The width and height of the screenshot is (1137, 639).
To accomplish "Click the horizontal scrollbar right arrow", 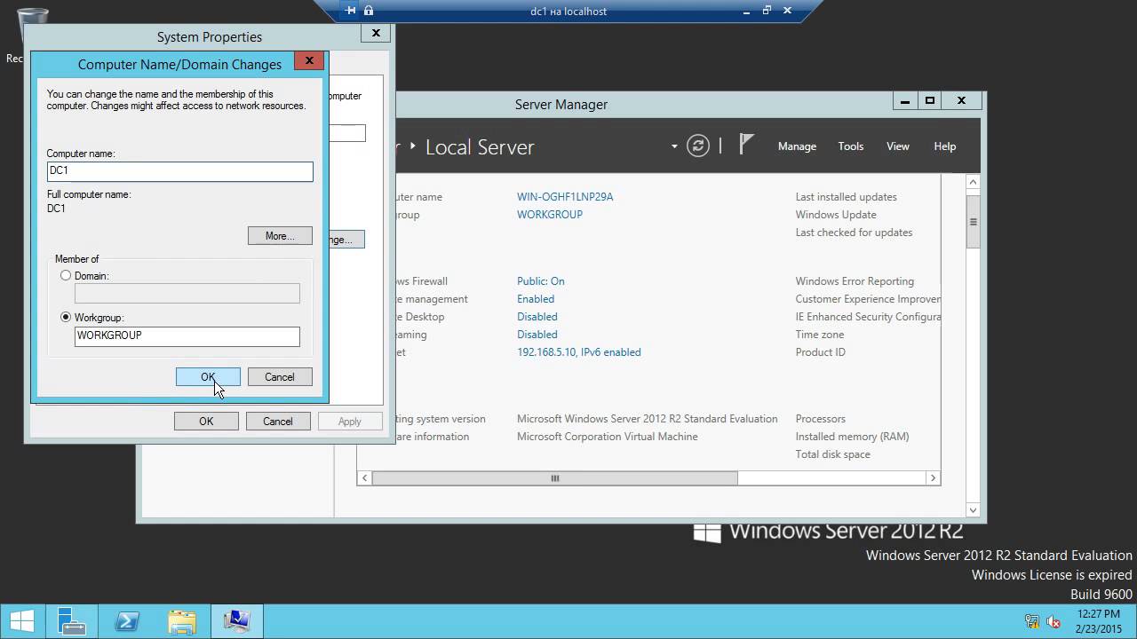I will pos(933,477).
